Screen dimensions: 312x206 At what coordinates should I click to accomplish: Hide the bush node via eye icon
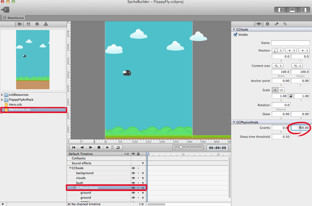point(133,183)
